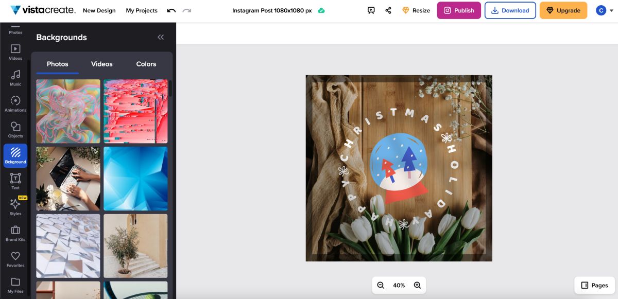Click the green cloud saved icon
This screenshot has height=299, width=618.
(x=321, y=10)
